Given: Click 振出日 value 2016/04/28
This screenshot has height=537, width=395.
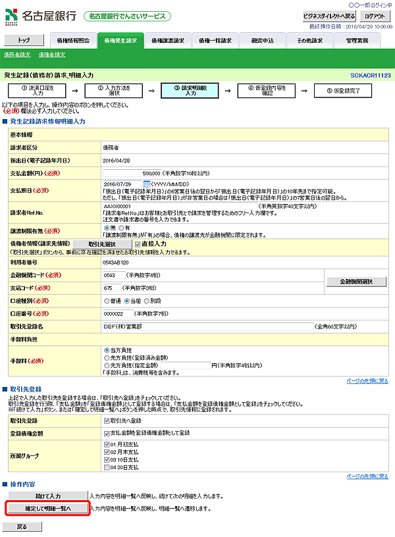Looking at the screenshot, I should click(x=116, y=161).
